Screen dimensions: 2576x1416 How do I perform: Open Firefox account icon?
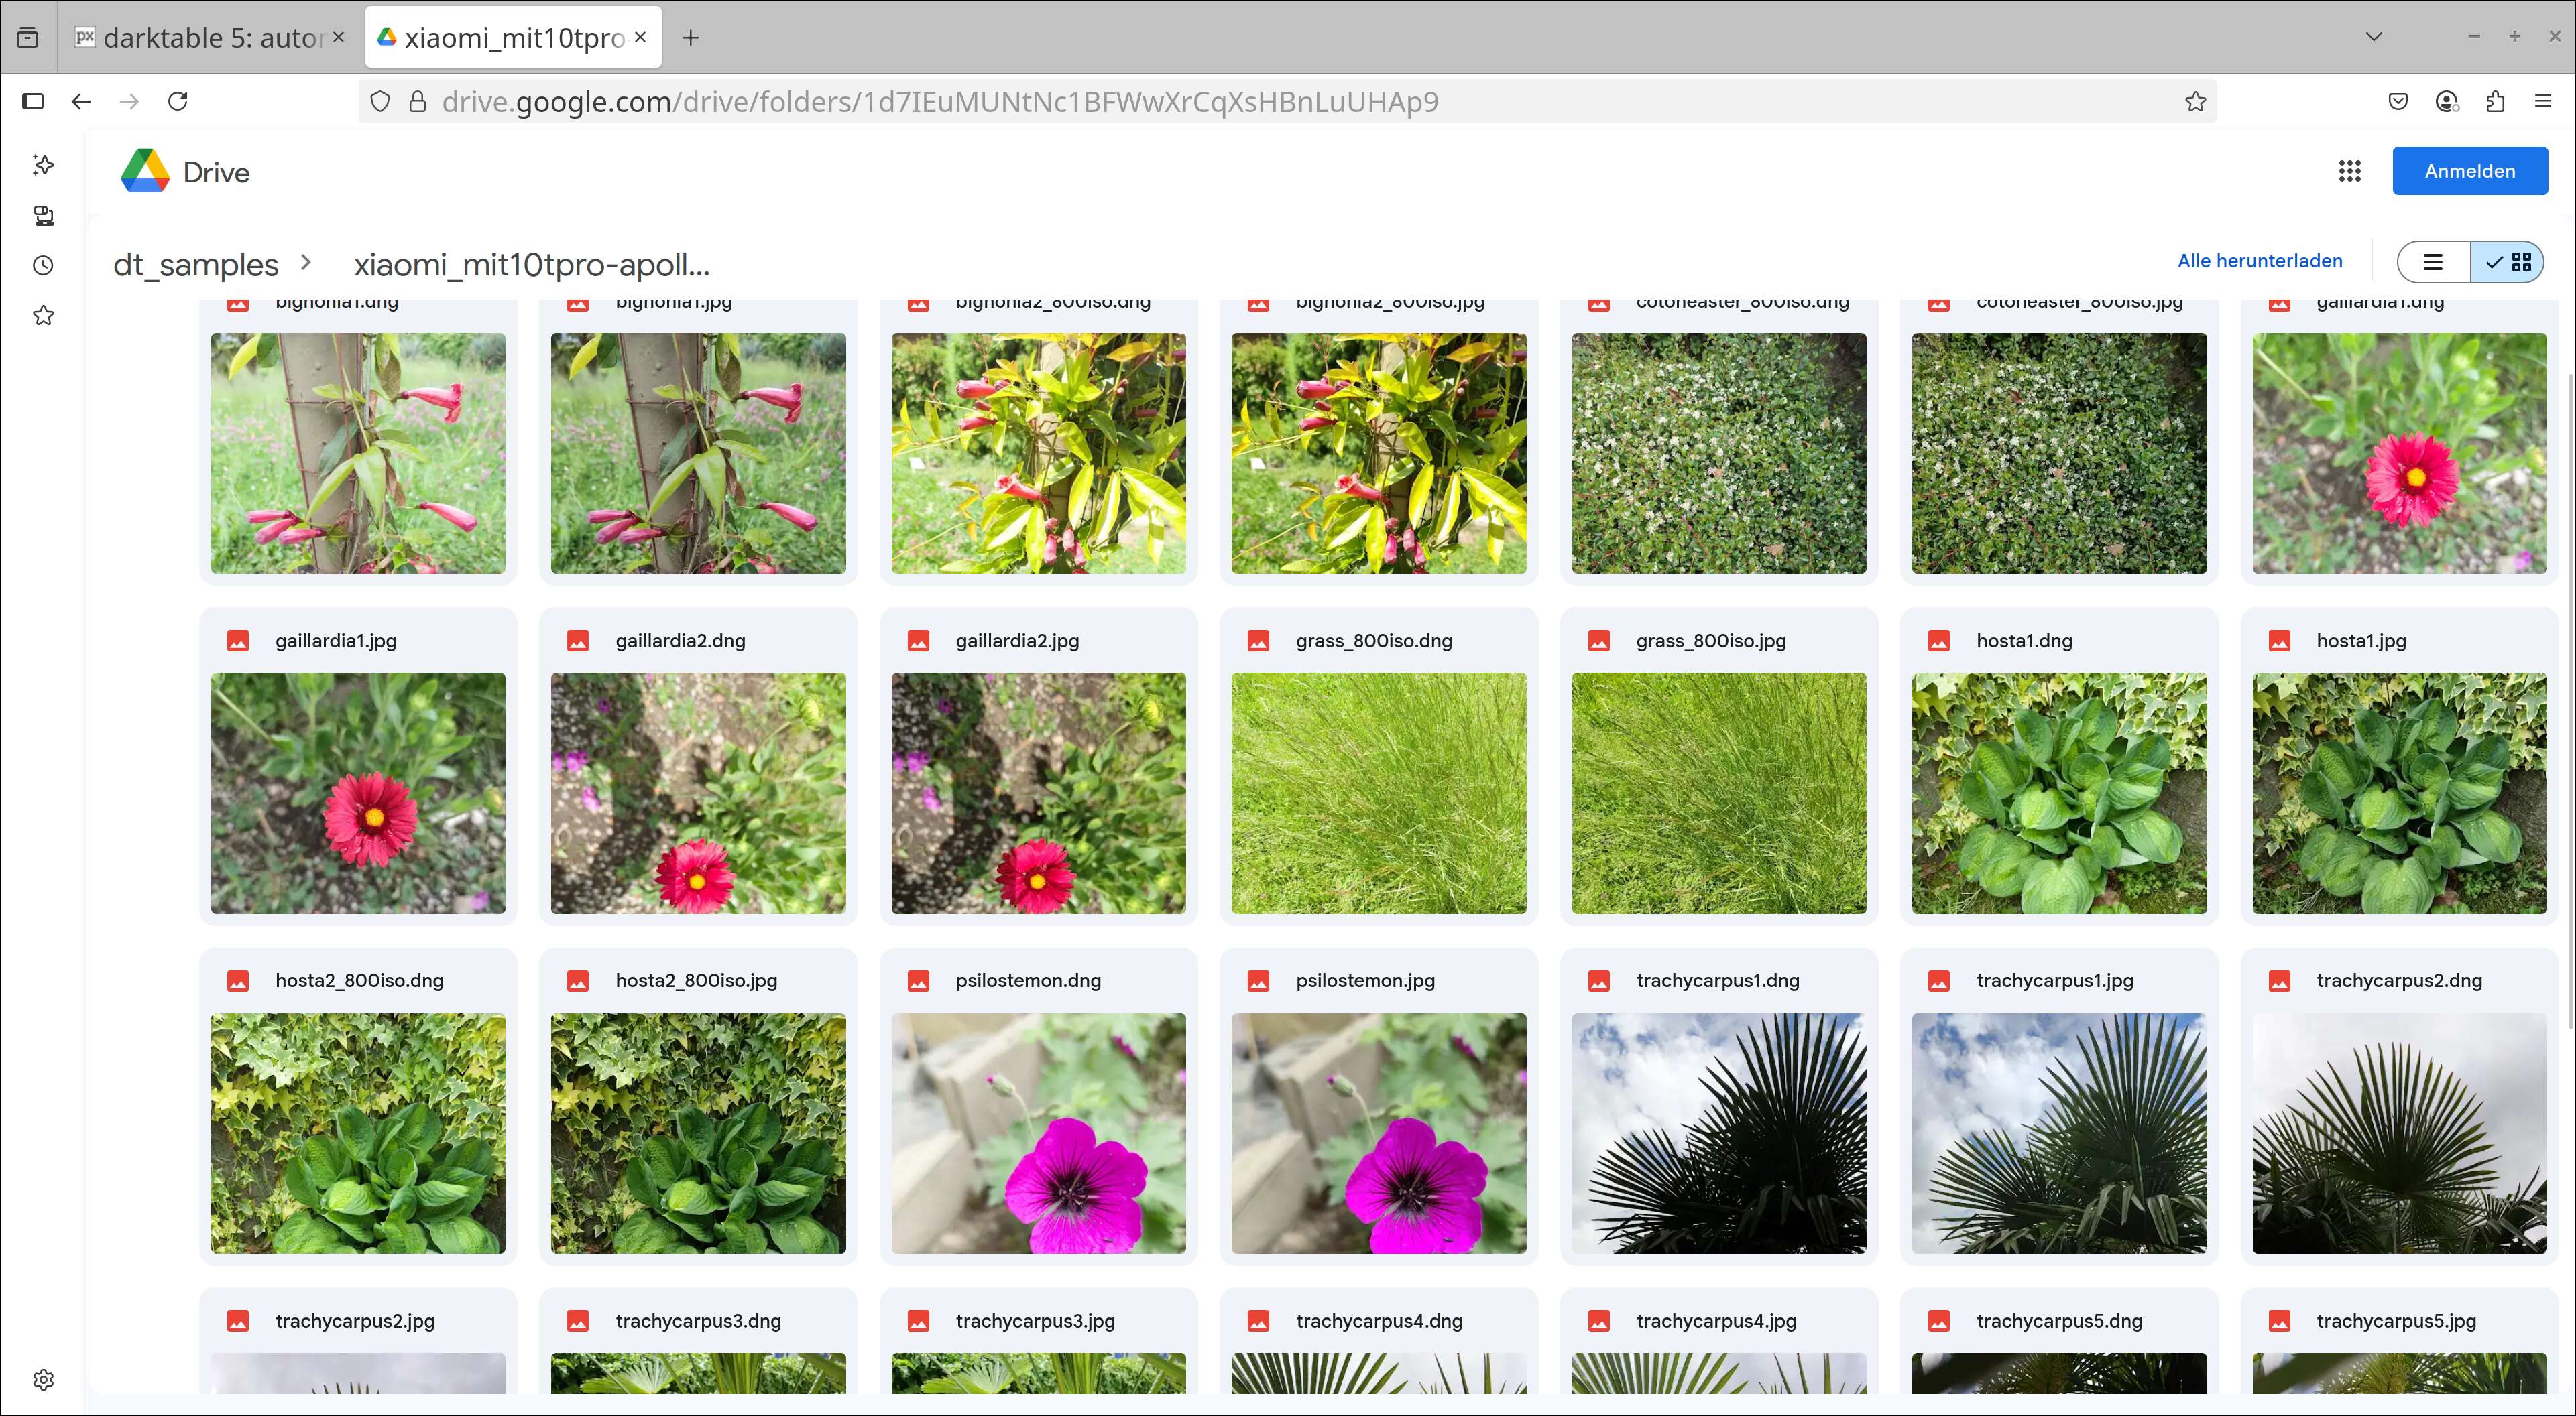coord(2446,101)
